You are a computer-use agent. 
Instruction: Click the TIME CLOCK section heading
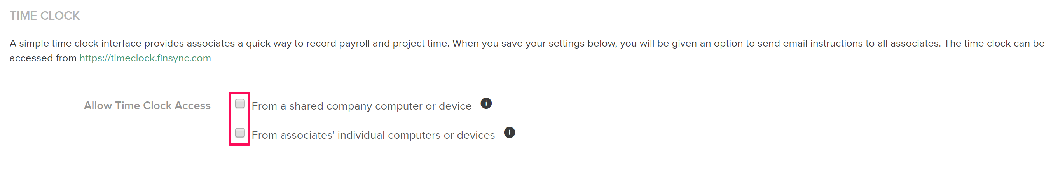[x=45, y=16]
